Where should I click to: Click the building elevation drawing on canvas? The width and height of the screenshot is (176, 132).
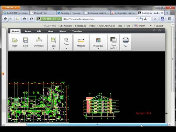click(x=101, y=106)
